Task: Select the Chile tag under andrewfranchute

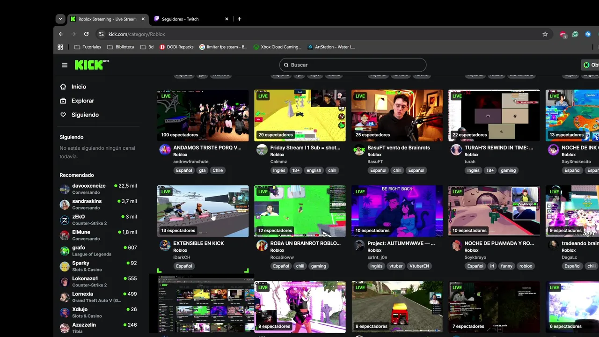Action: coord(218,170)
